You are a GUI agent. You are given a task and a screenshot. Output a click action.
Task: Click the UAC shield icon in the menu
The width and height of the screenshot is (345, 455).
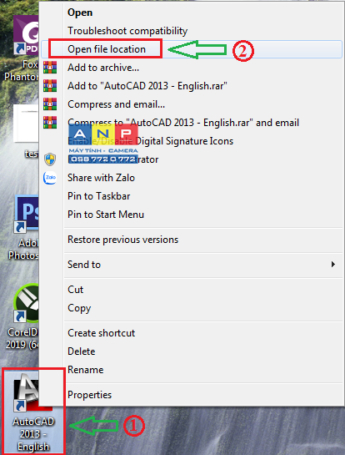click(50, 159)
